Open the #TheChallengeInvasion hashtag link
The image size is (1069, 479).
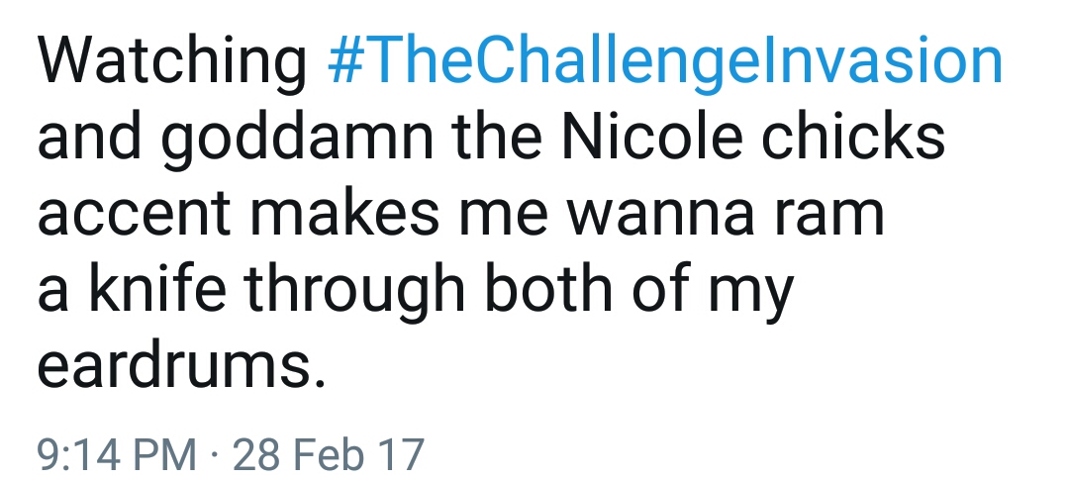665,61
